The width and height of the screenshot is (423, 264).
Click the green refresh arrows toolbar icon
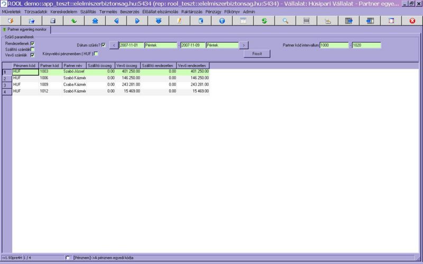point(264,21)
